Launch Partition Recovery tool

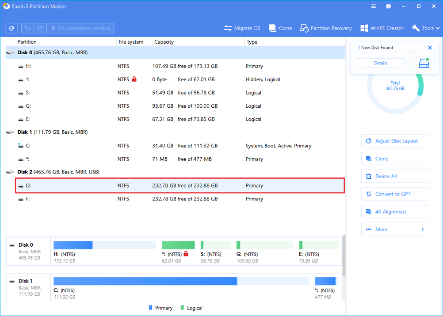click(326, 28)
